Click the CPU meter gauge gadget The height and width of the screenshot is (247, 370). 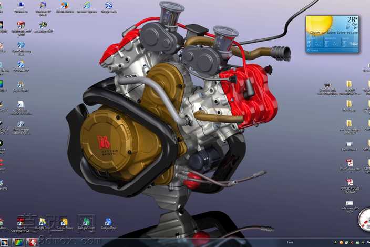click(364, 219)
